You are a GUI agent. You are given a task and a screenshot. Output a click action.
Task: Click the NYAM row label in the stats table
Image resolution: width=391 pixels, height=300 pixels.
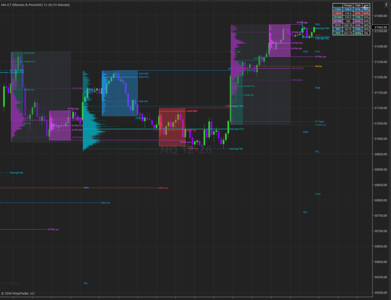(x=338, y=17)
